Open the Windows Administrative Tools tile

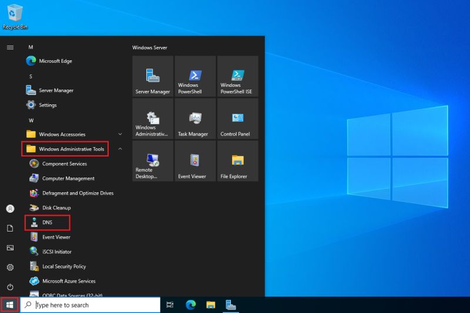(153, 118)
